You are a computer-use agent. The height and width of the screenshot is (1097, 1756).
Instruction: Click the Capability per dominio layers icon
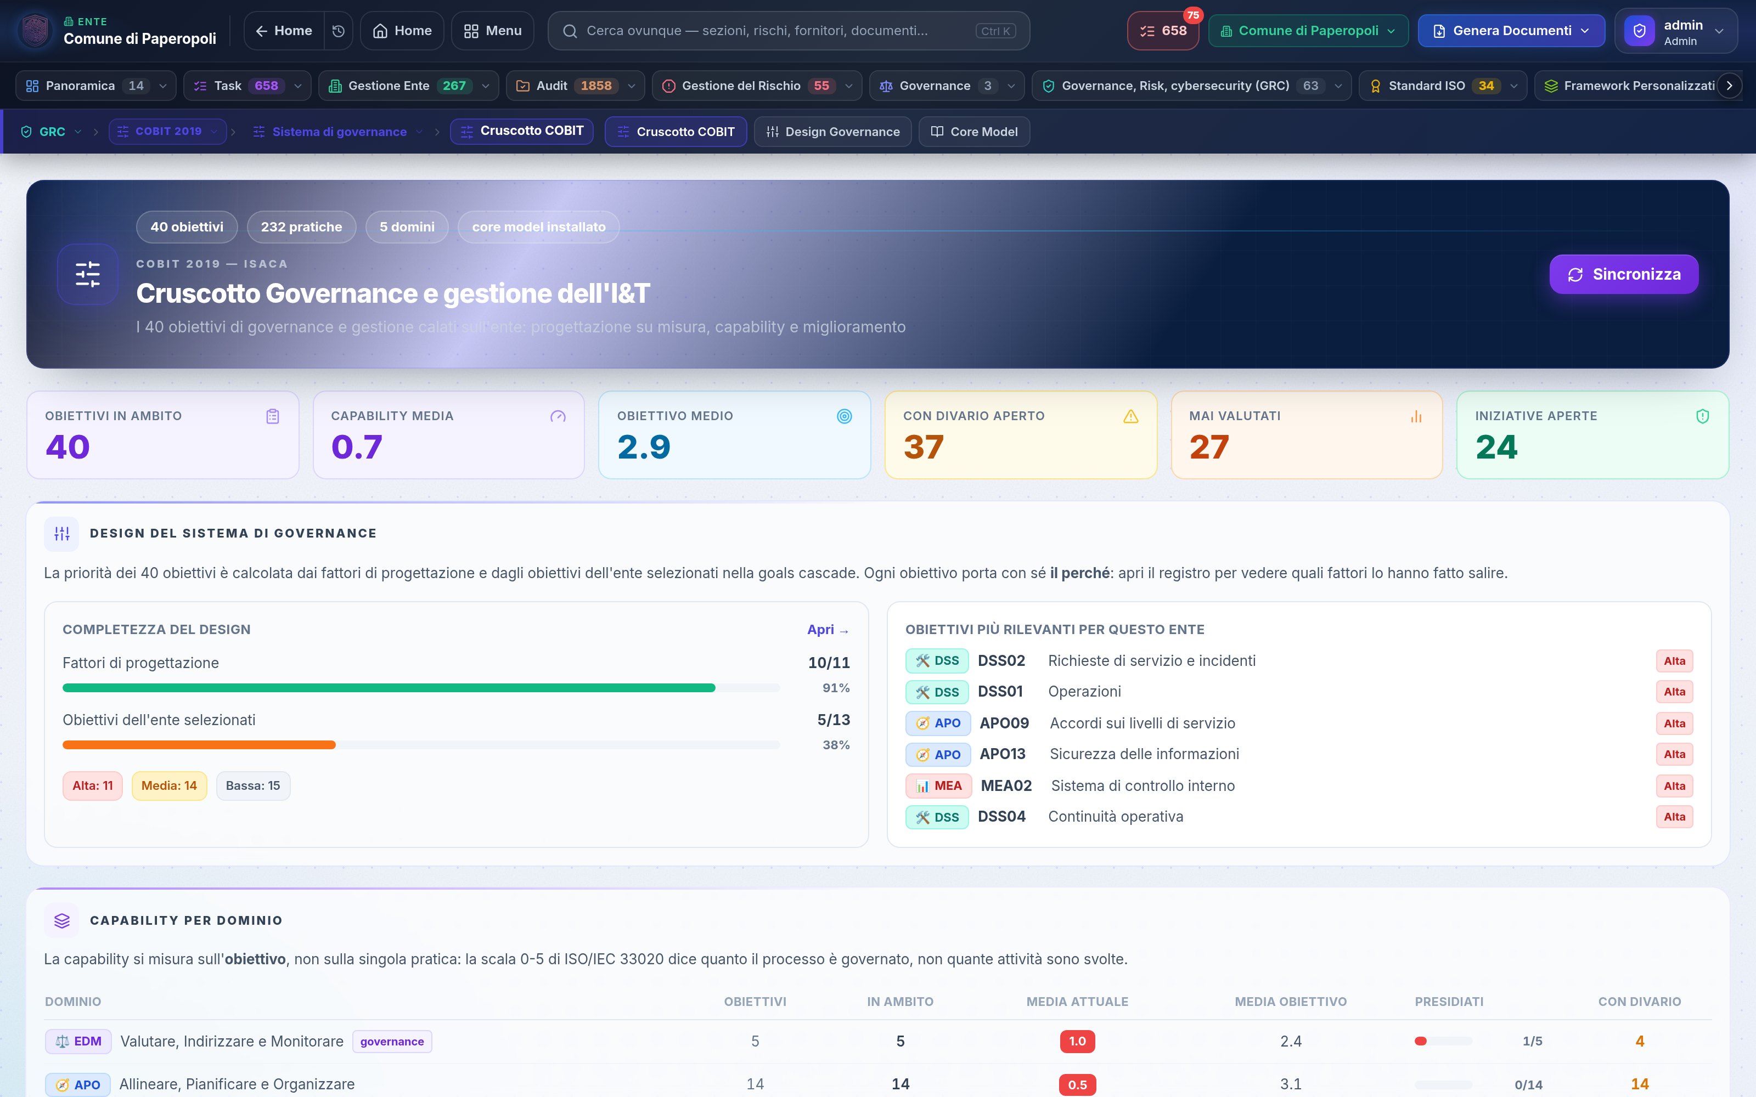point(61,920)
